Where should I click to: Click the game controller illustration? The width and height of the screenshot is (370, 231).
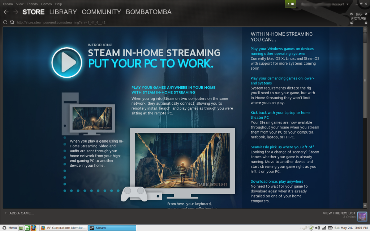click(134, 194)
